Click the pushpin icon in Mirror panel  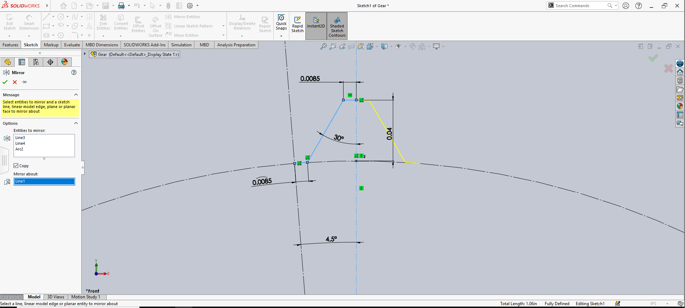point(24,82)
